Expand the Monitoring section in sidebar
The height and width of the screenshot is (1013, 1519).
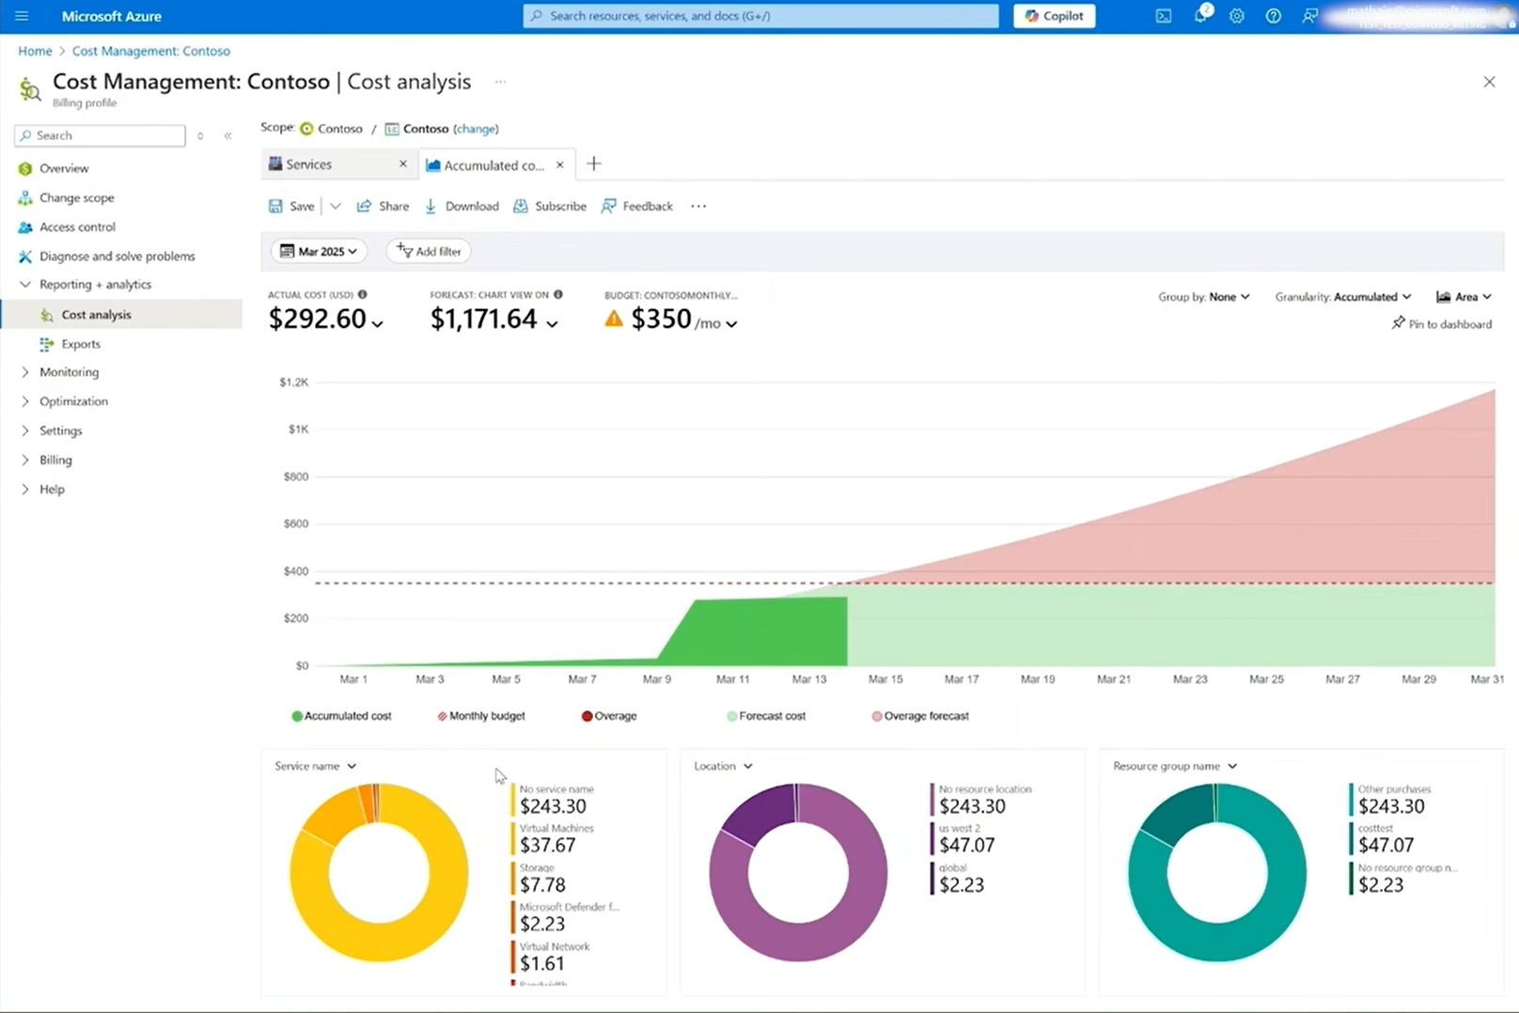click(x=69, y=372)
